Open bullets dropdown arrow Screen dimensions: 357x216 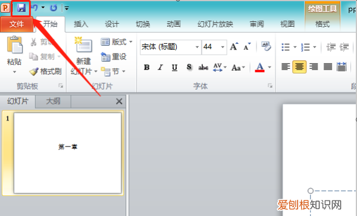pos(295,47)
